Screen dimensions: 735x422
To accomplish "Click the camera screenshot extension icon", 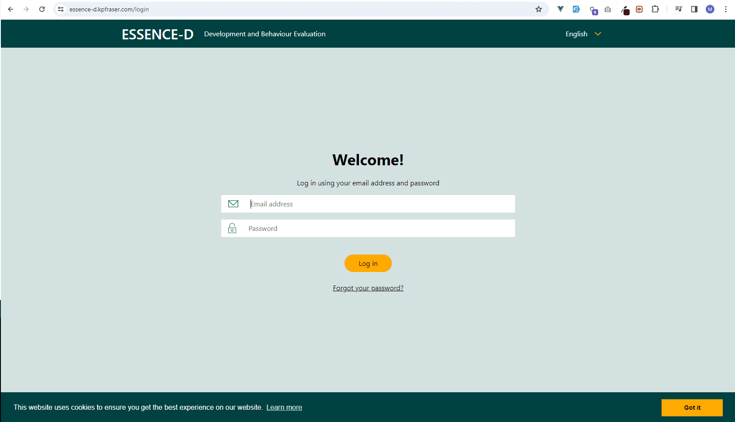I will coord(608,9).
